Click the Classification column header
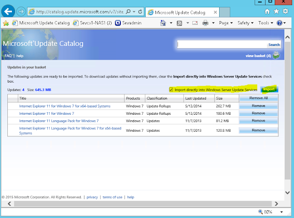 coord(164,98)
